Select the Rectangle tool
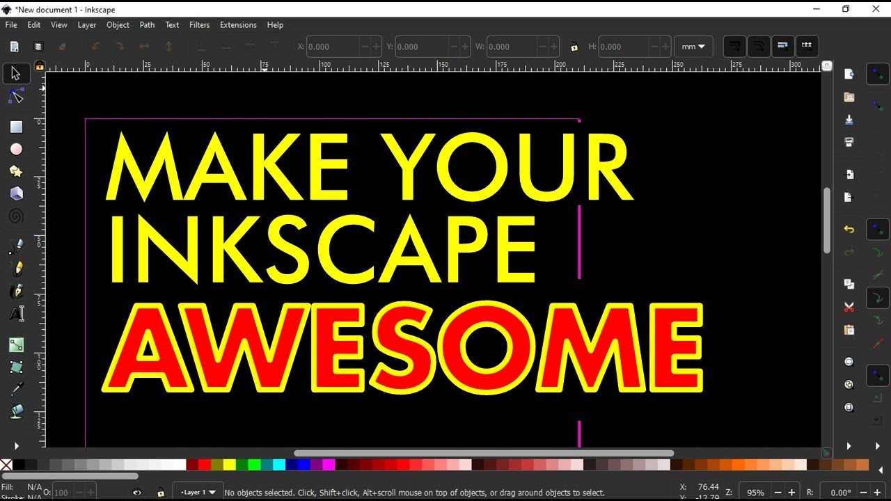 pyautogui.click(x=16, y=127)
